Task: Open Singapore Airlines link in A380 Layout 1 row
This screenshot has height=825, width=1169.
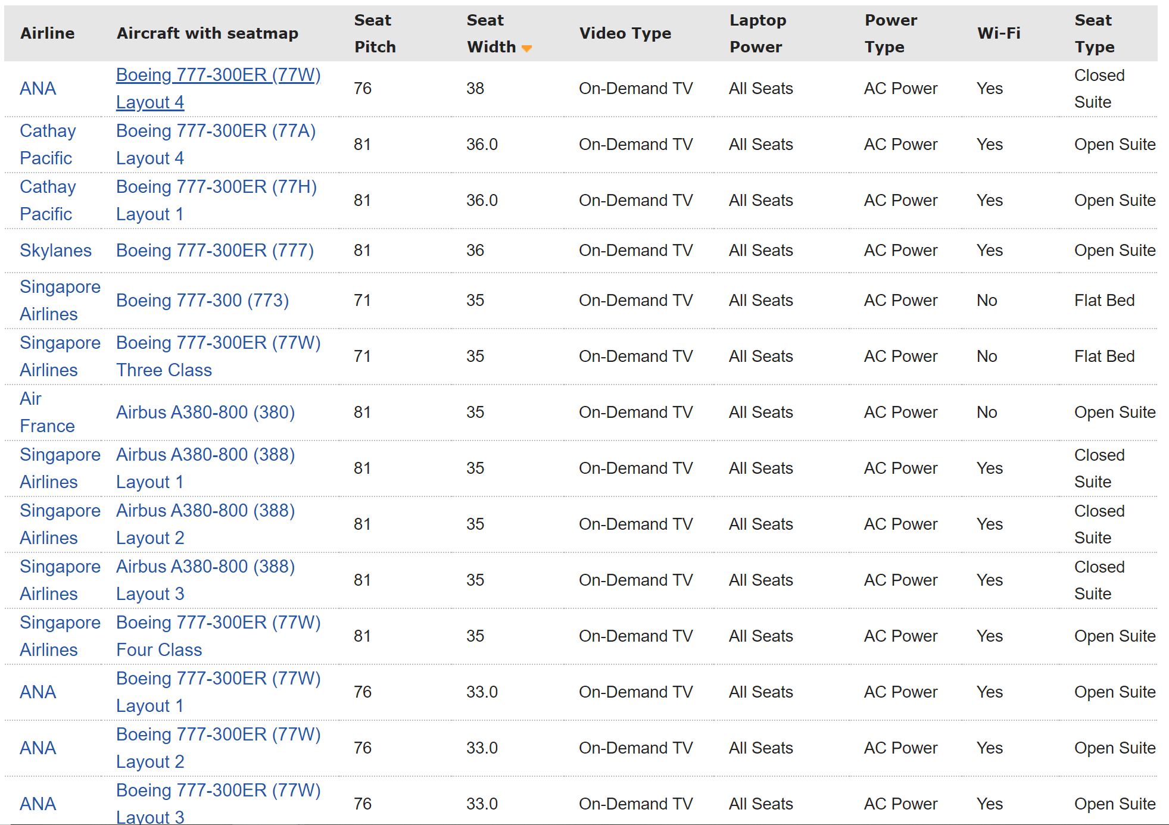Action: point(60,468)
